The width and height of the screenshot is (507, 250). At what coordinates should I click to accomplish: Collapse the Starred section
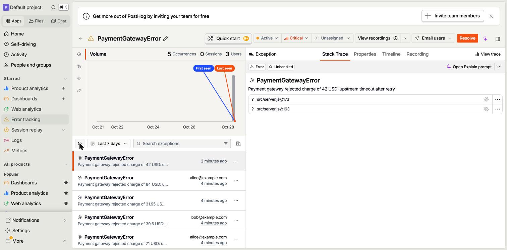pyautogui.click(x=66, y=79)
